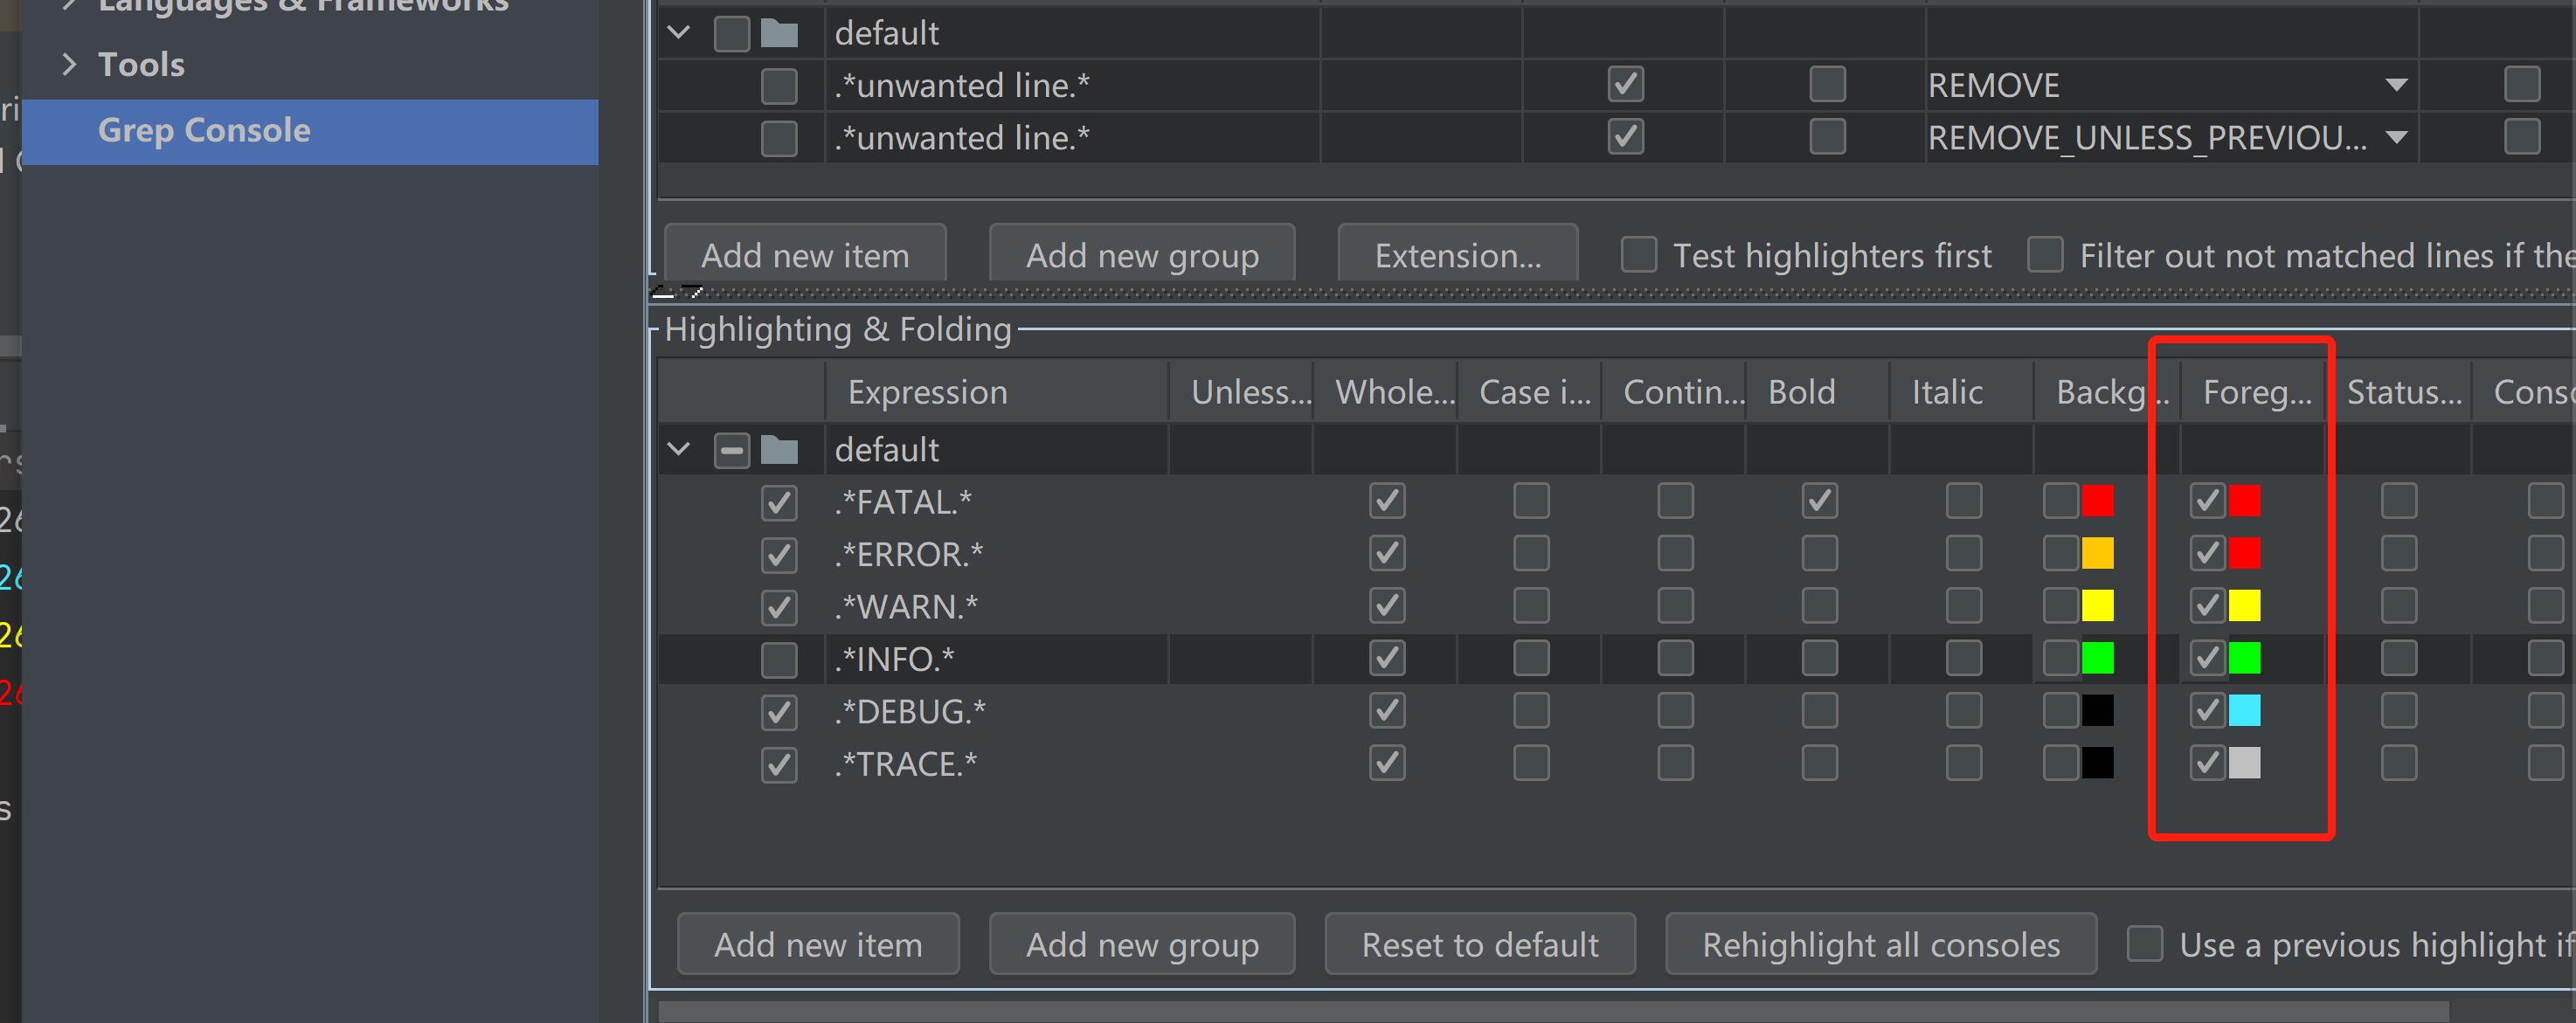Open REMOVE_UNLESS_PREVIOU... dropdown
Viewport: 2576px width, 1023px height.
click(x=2396, y=137)
